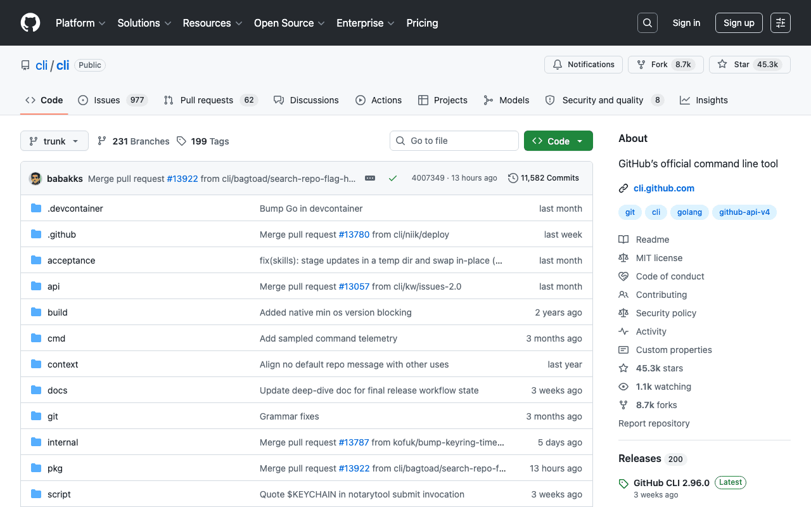This screenshot has width=811, height=507.
Task: Click the Sign up button
Action: tap(739, 23)
